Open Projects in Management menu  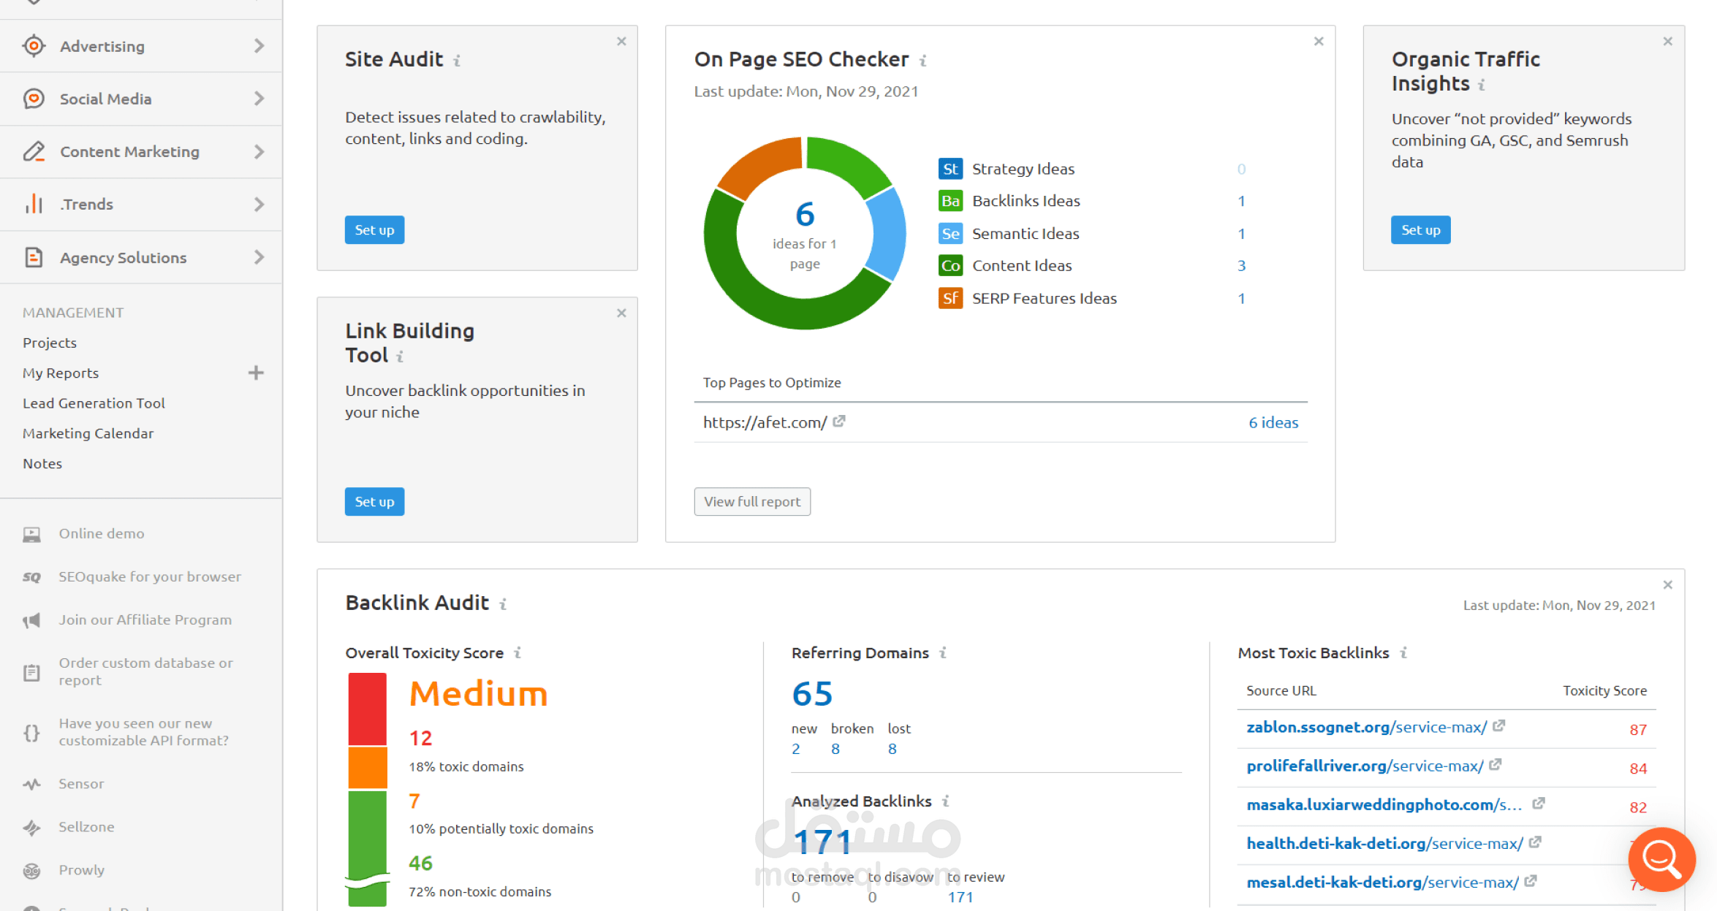click(x=50, y=343)
